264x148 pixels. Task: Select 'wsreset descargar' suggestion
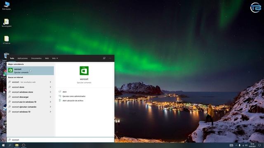pos(30,97)
